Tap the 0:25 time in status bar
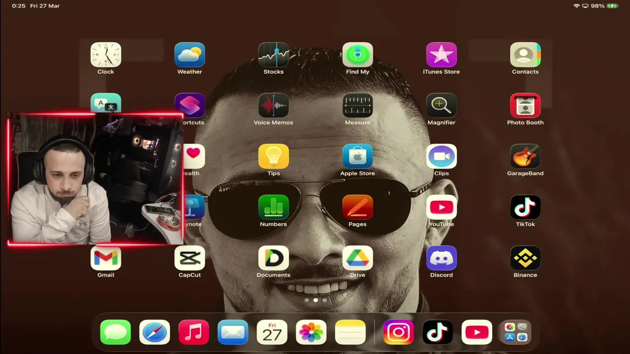630x354 pixels. pos(19,6)
